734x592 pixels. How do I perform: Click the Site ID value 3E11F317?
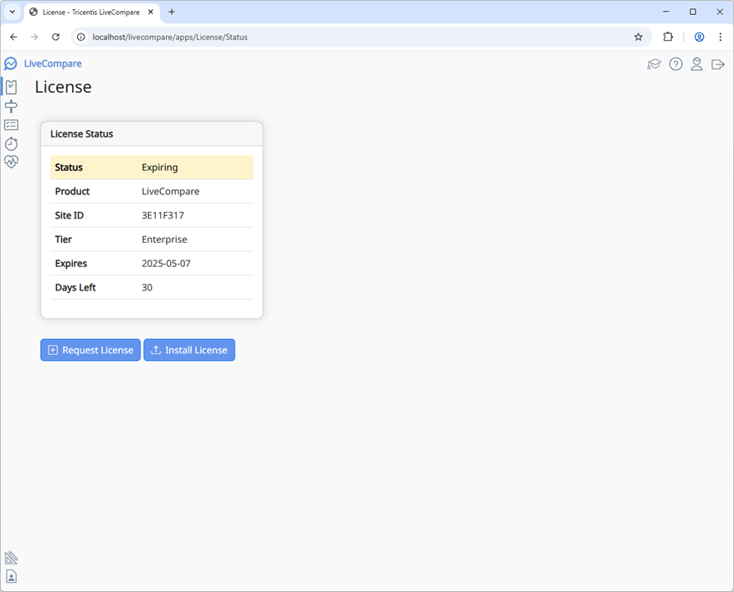pyautogui.click(x=163, y=215)
